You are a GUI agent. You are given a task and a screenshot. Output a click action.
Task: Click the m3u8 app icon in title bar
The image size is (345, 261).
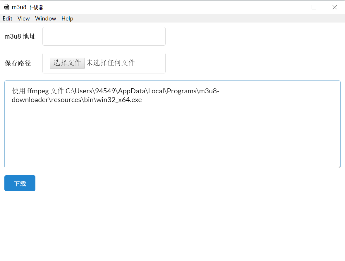[6, 7]
